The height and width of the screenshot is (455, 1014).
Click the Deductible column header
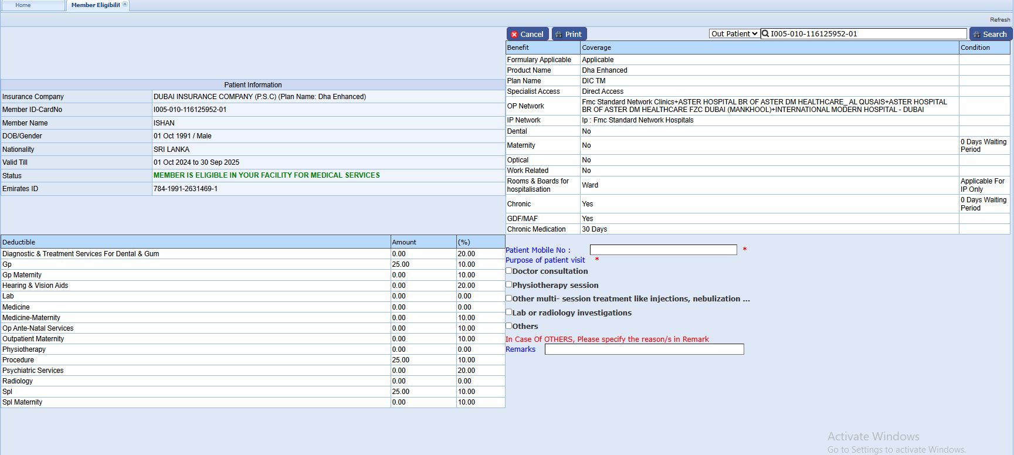pyautogui.click(x=19, y=242)
